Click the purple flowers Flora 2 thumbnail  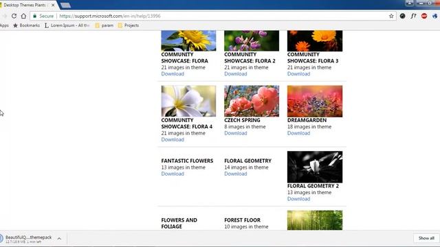click(x=252, y=40)
